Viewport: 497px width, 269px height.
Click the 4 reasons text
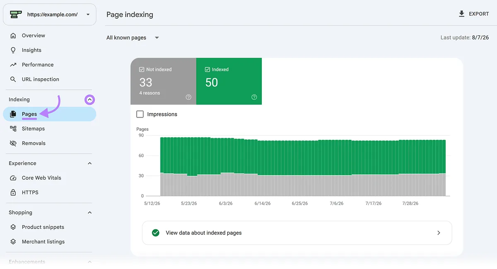150,93
